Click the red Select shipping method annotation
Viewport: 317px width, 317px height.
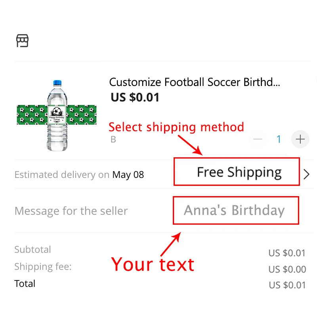[x=176, y=127]
